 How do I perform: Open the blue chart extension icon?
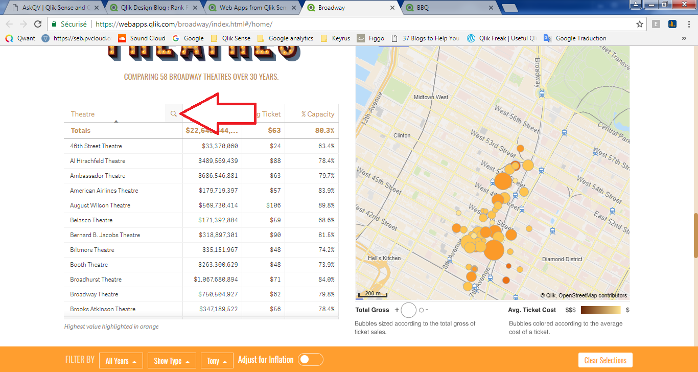pyautogui.click(x=672, y=24)
